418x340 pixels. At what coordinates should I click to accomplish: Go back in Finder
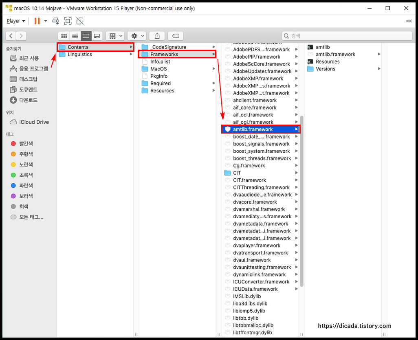point(11,36)
